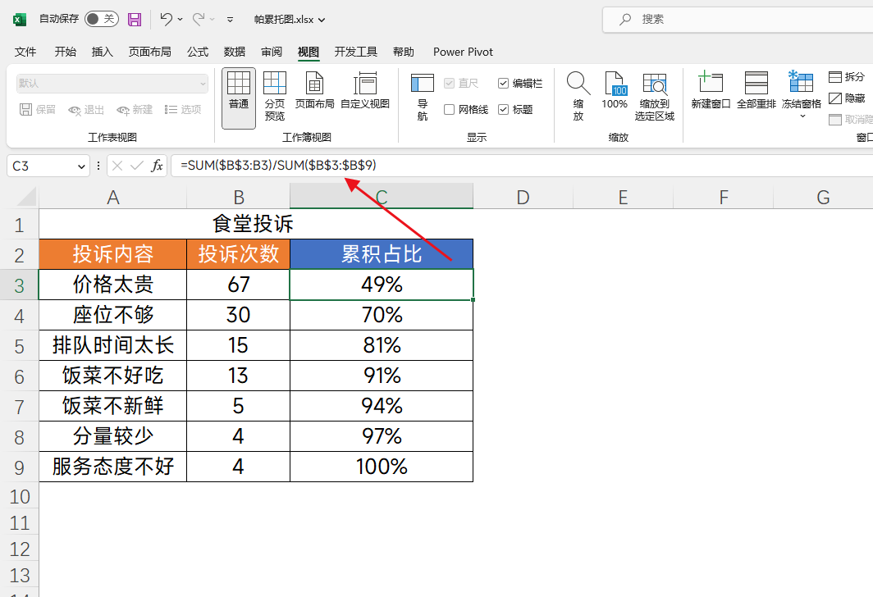Click the Save floppy disk icon
Screen dimensions: 873x597
click(x=135, y=20)
